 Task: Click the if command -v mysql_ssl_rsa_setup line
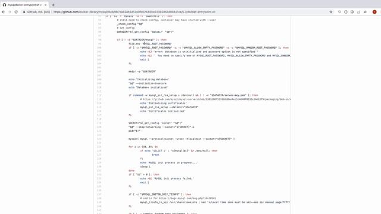(193, 95)
